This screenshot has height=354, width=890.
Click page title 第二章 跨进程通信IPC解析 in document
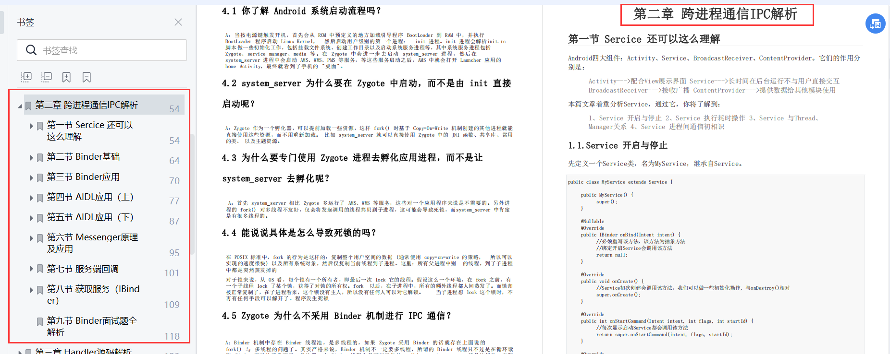716,14
